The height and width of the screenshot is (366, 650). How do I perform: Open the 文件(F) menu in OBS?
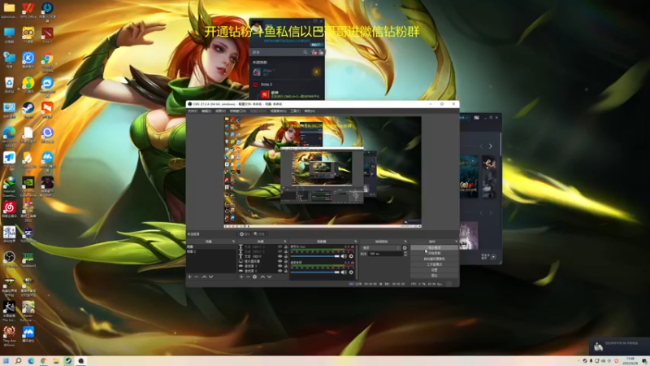(x=193, y=111)
